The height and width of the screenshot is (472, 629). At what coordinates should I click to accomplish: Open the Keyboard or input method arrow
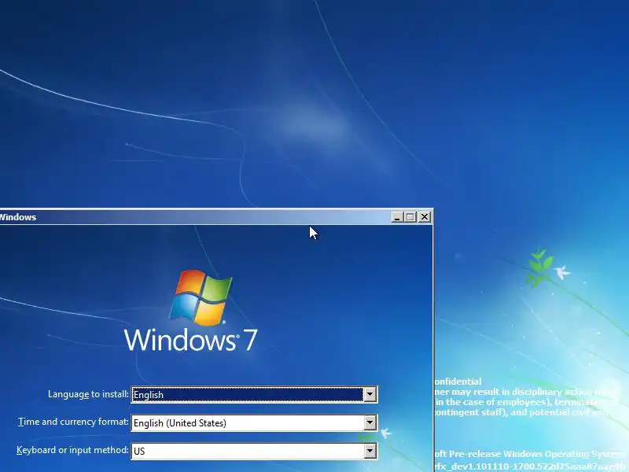pos(370,451)
